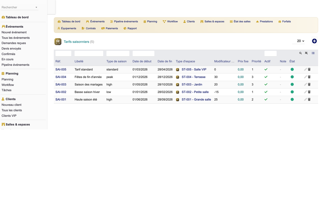Open the Contrats tab
Screen dimensions: 325x201
tap(89, 28)
